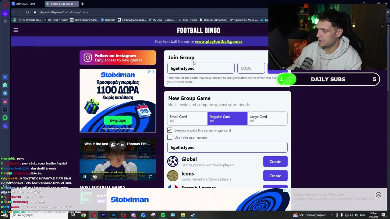
Task: Open the bookmarks star in Opera sidebar
Action: pos(5,21)
